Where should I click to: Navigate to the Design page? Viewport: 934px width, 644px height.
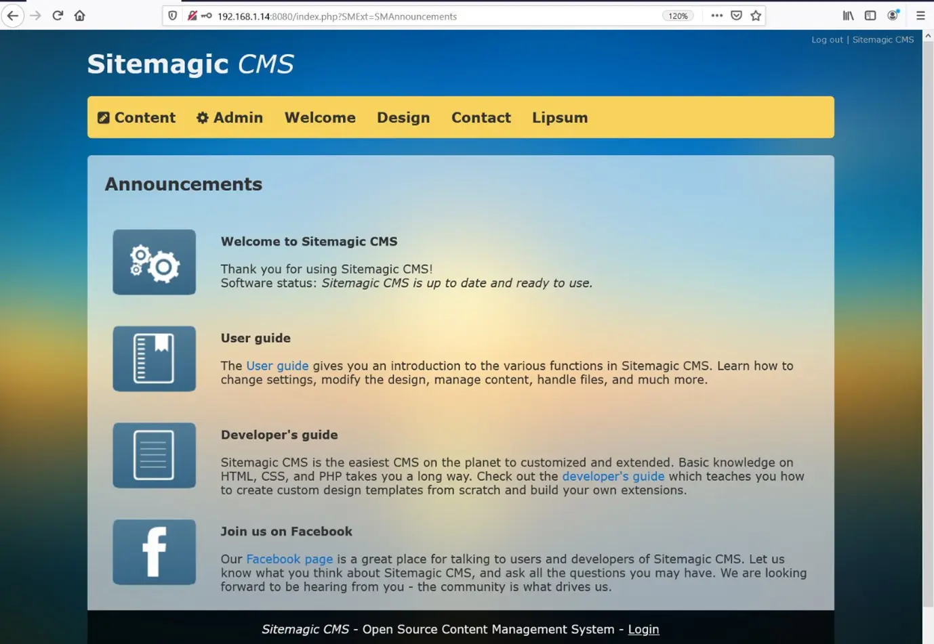[403, 118]
